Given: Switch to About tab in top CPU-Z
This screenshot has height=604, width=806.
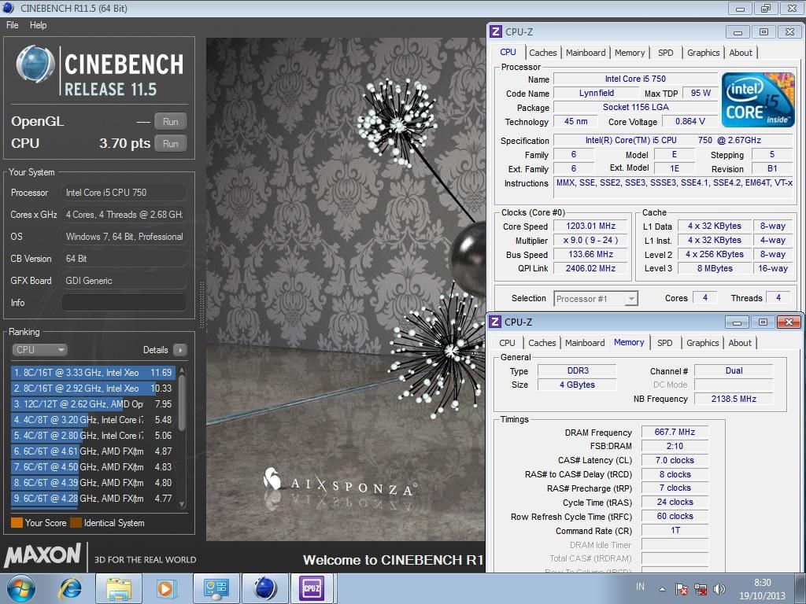Looking at the screenshot, I should [x=741, y=53].
